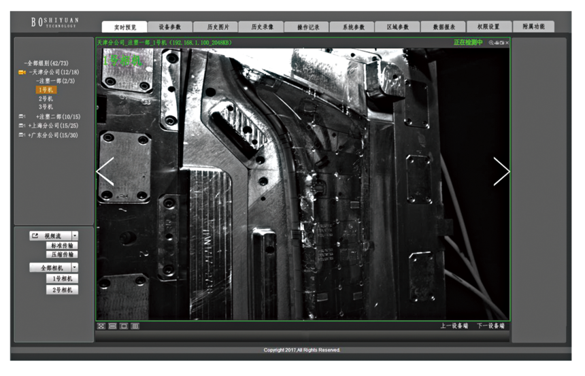Select the single-window layout icon
The image size is (585, 376).
pos(124,326)
